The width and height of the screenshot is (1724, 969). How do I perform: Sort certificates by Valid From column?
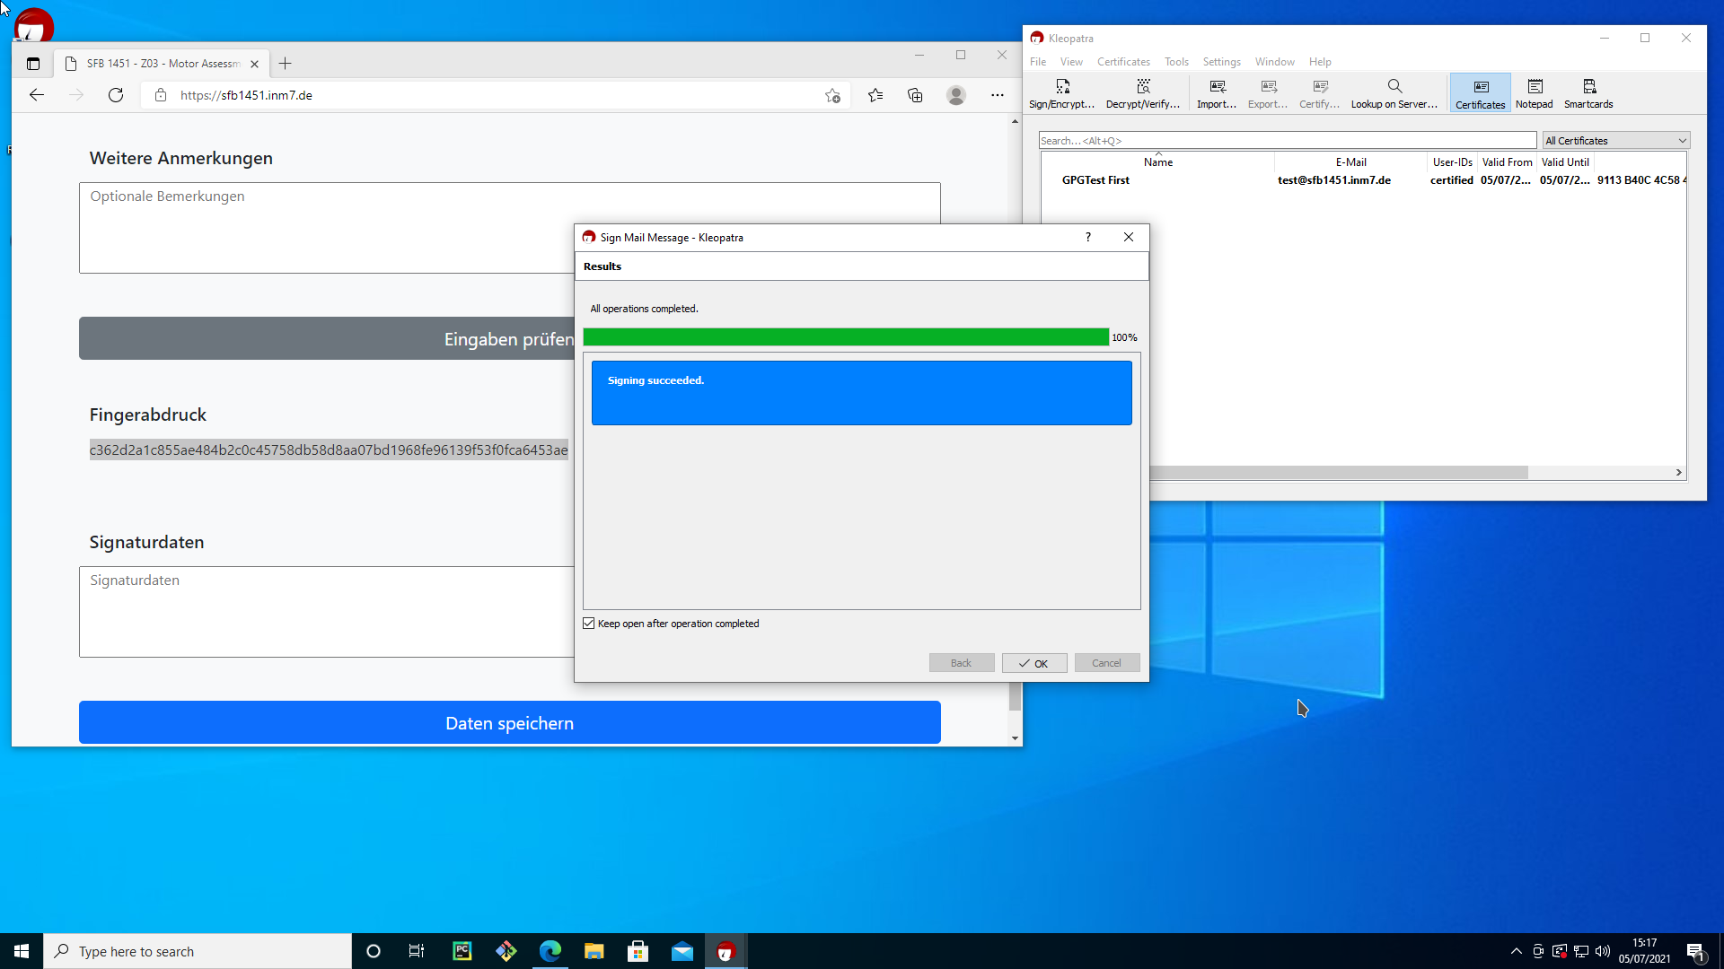1507,162
